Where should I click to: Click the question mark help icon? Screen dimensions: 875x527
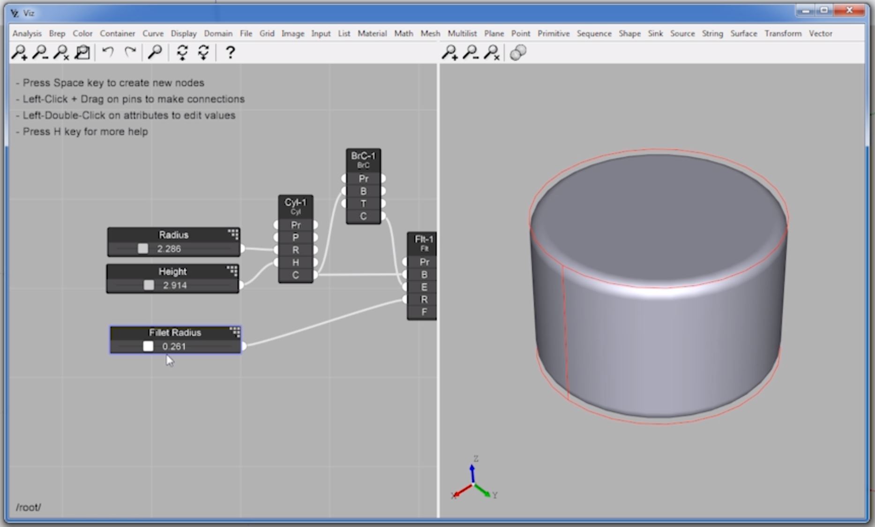coord(230,53)
